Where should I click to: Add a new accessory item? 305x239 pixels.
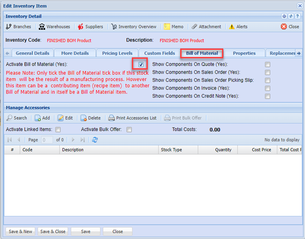[x=42, y=118]
